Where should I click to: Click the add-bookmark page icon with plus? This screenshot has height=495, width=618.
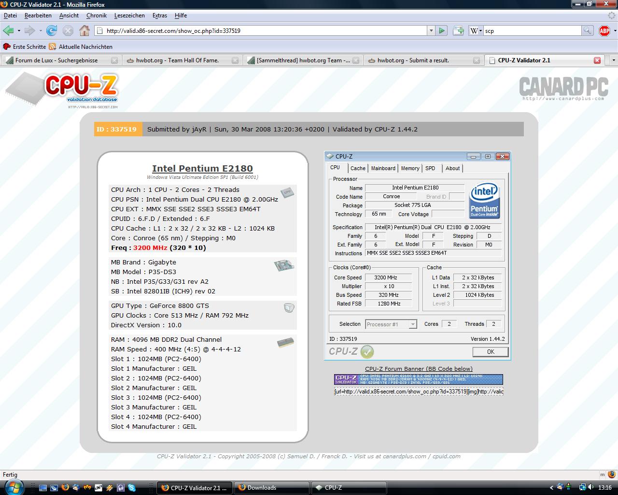pyautogui.click(x=459, y=30)
